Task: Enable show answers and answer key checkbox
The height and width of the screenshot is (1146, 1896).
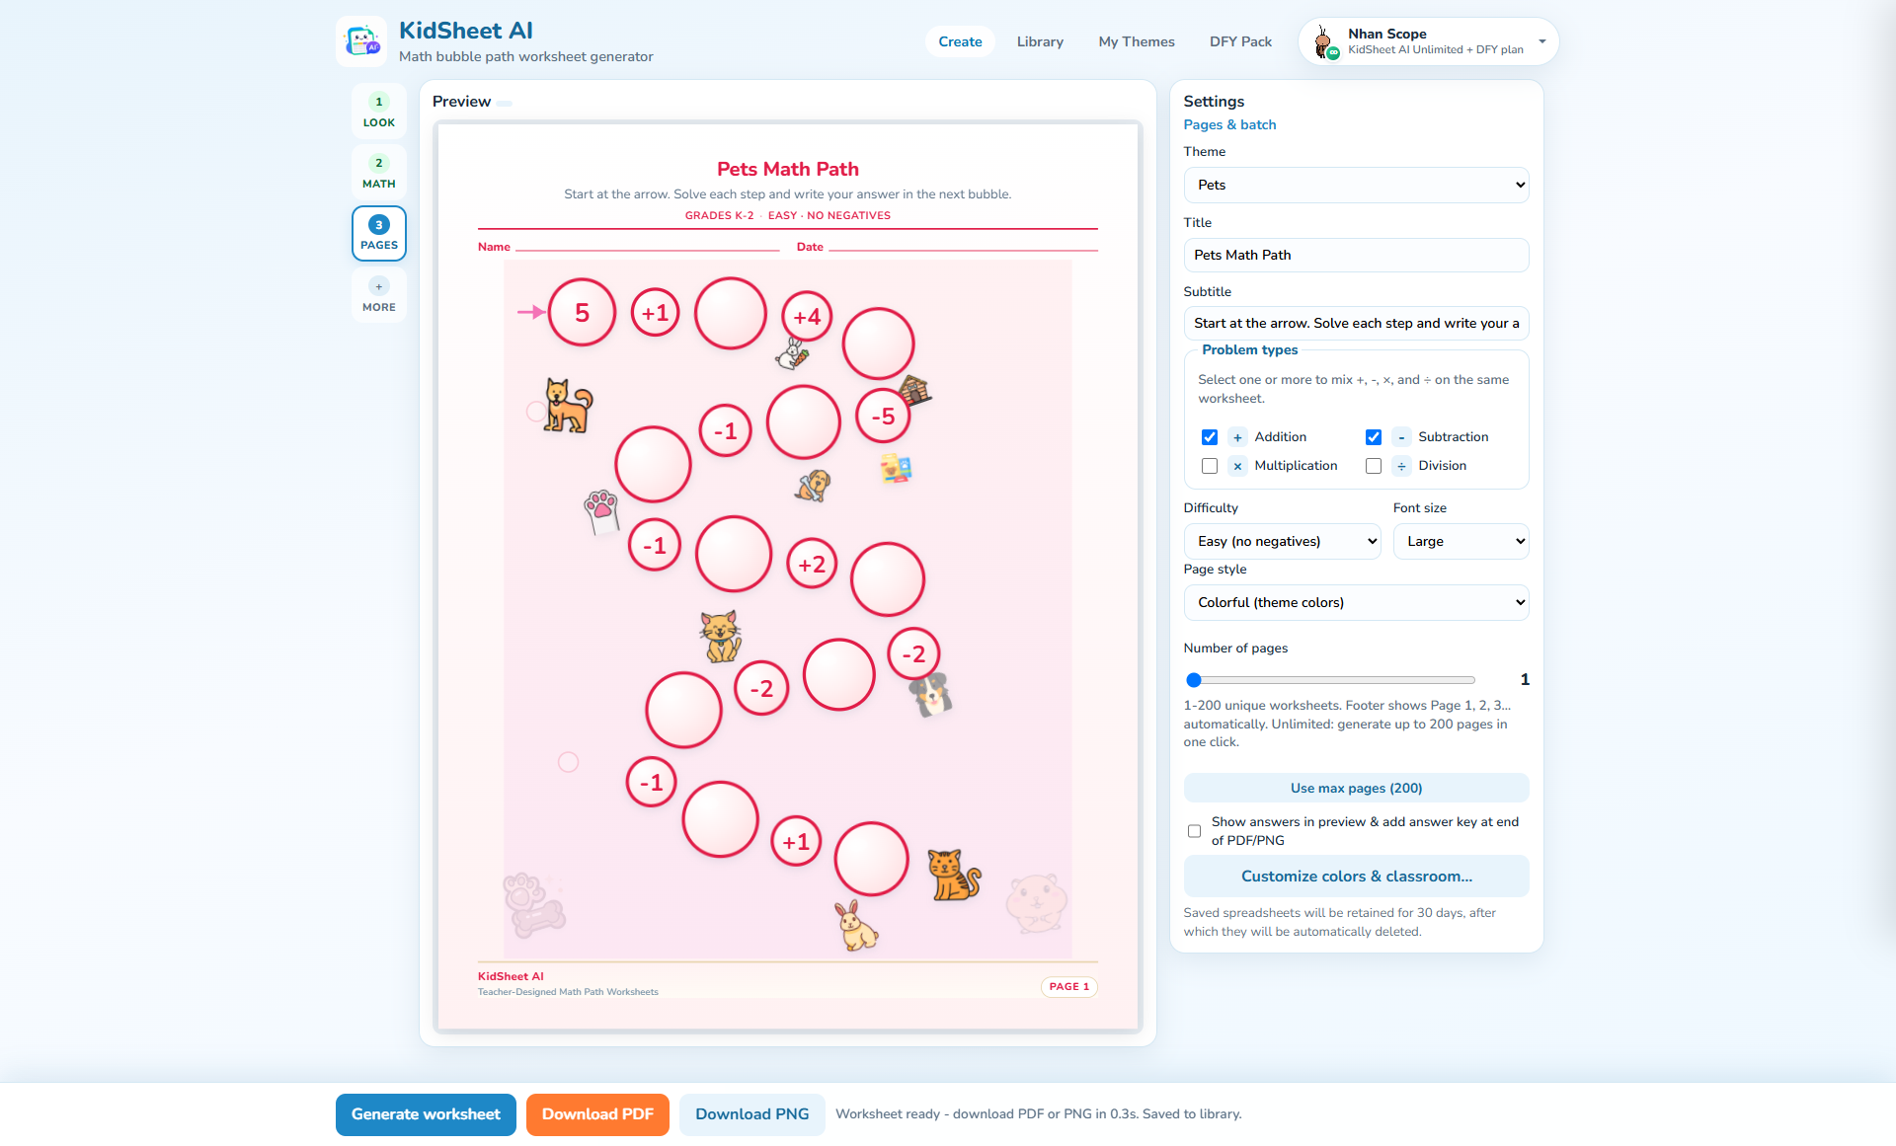Action: coord(1194,831)
